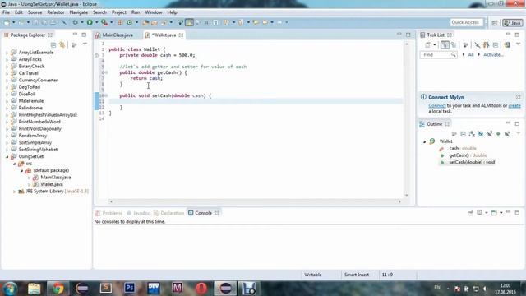Expand the ArrayListExample project

[x=7, y=53]
